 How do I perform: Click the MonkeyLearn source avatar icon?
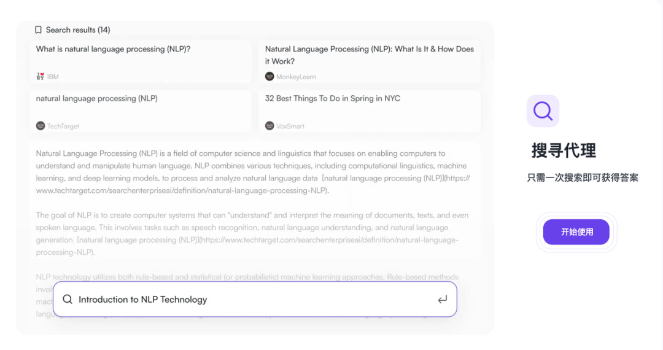[269, 77]
